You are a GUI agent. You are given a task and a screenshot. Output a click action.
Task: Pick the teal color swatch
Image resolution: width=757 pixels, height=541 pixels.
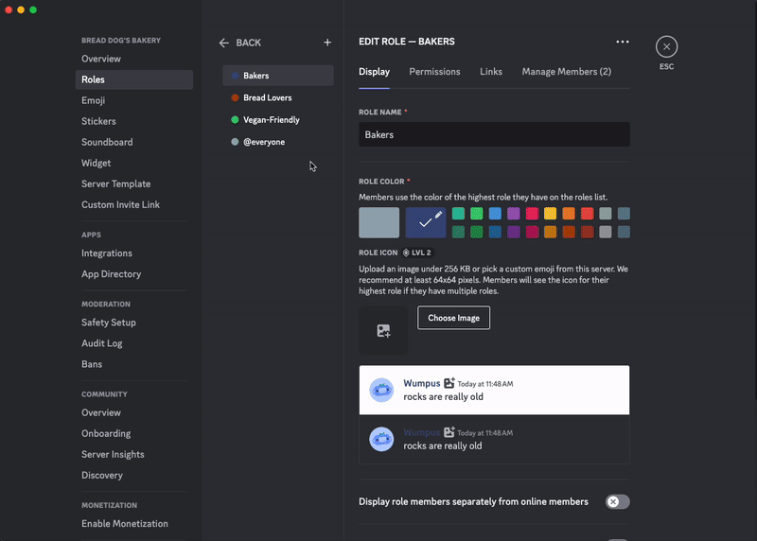pos(458,214)
